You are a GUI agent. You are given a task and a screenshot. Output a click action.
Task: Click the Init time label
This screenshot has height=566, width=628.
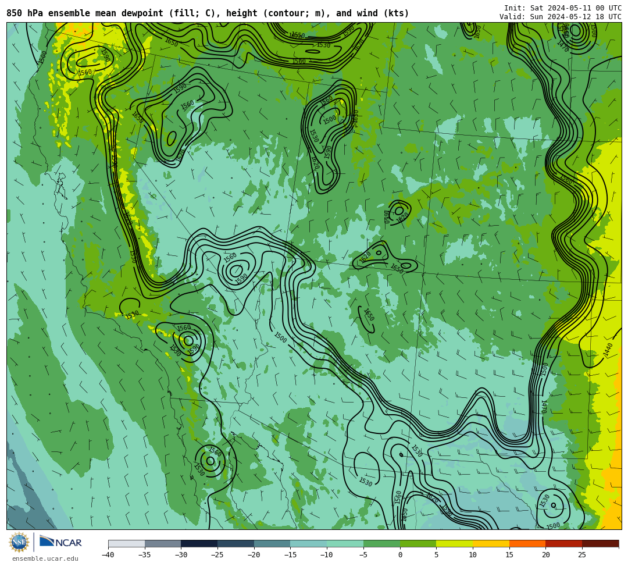[x=563, y=8]
